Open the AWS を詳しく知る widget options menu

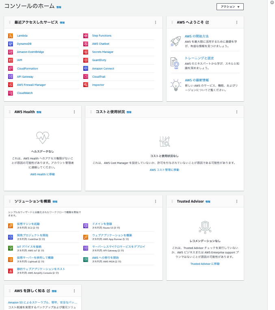74,291
